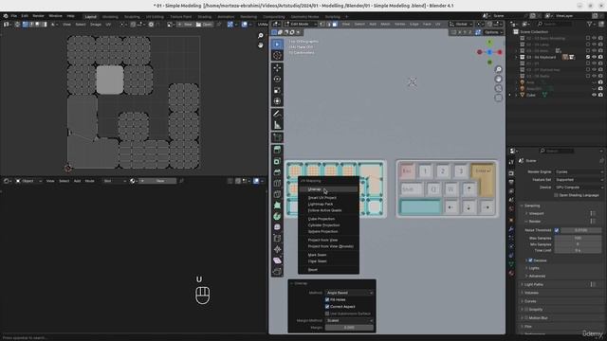Toggle the Correct Aspect checkbox
Viewport: 607px width, 341px height.
[327, 307]
